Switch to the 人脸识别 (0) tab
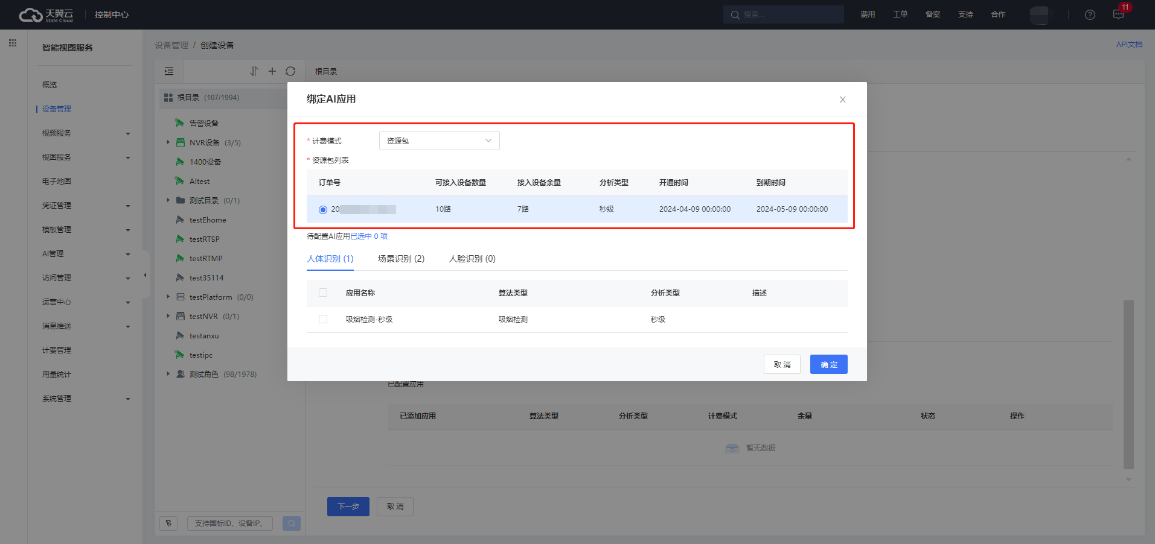This screenshot has width=1155, height=544. 472,259
